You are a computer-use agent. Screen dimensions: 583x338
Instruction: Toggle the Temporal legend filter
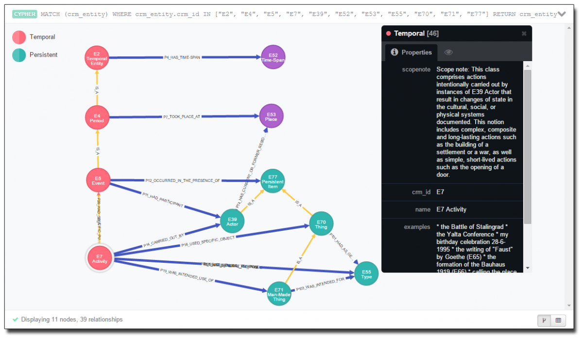click(x=34, y=37)
